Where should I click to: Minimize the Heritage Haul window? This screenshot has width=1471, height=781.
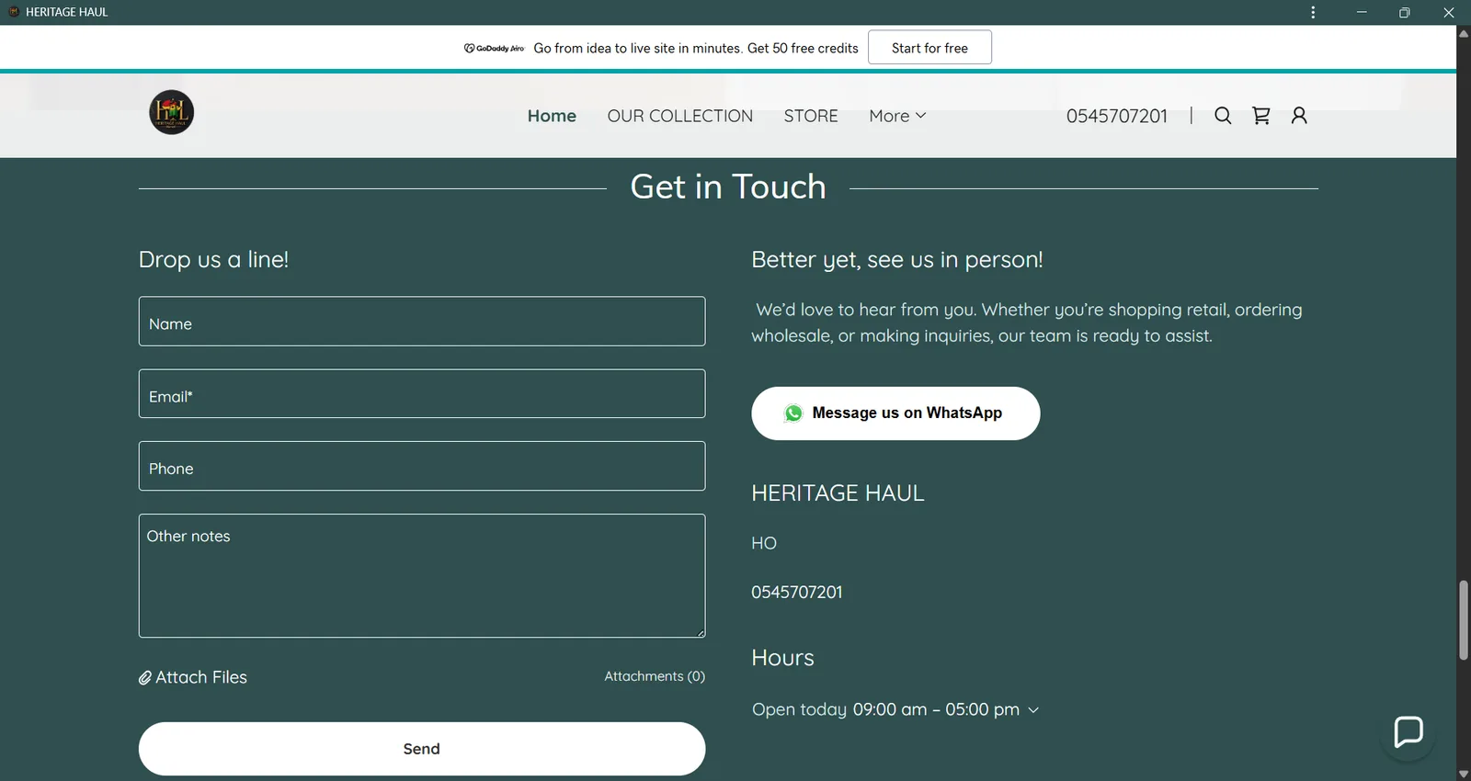point(1362,12)
